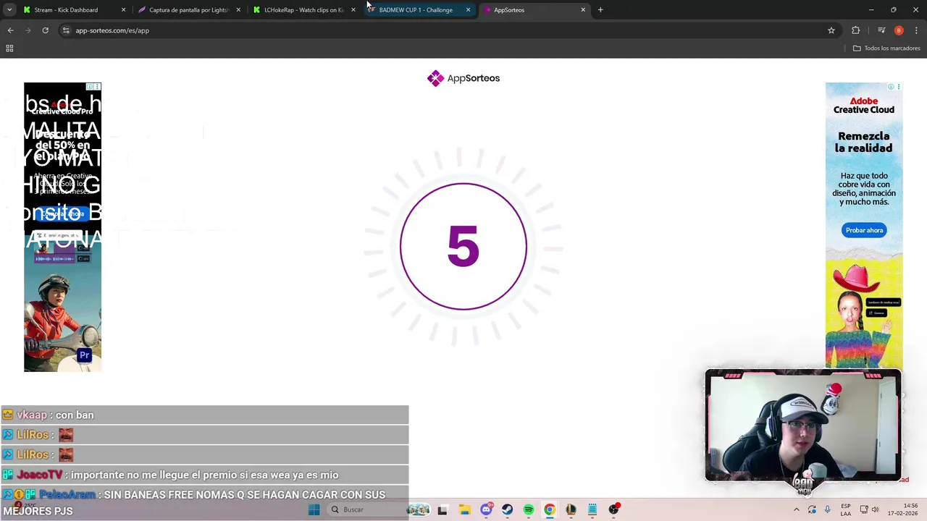927x521 pixels.
Task: Click the microphone icon in system tray
Action: click(x=827, y=509)
